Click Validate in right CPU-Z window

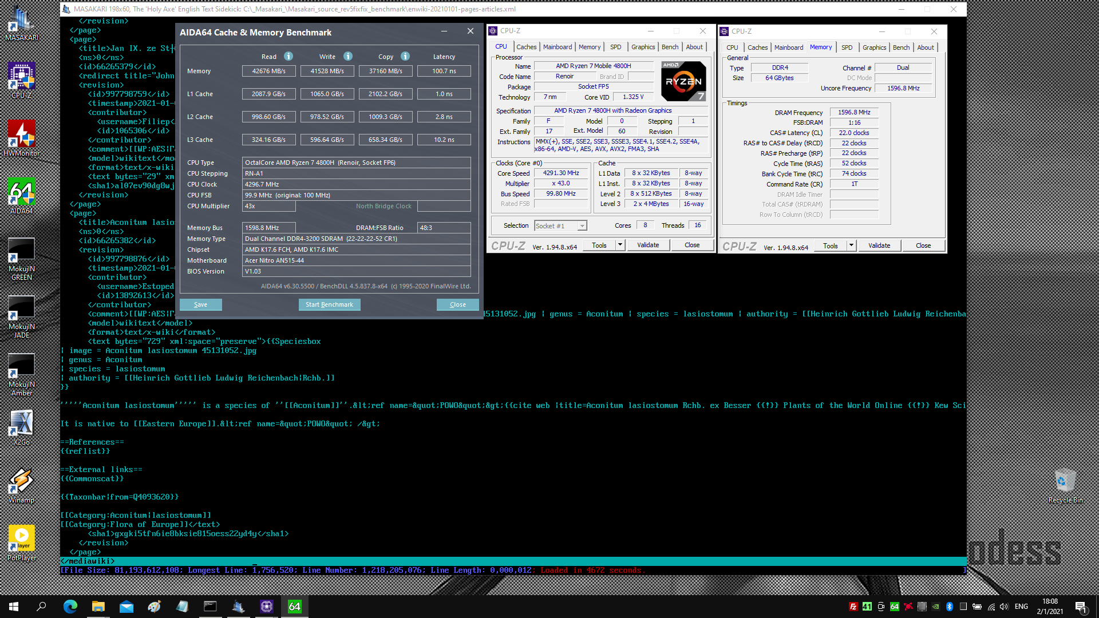click(x=879, y=245)
